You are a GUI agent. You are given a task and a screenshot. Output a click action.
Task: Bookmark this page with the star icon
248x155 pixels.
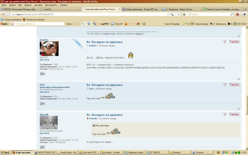coord(169,14)
